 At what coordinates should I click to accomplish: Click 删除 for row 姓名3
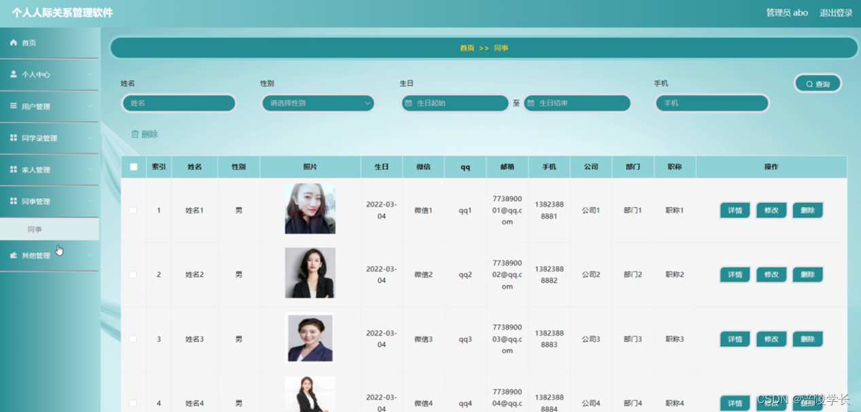pyautogui.click(x=807, y=339)
